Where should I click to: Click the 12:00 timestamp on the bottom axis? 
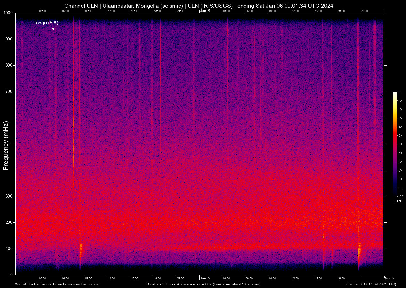pyautogui.click(x=111, y=278)
